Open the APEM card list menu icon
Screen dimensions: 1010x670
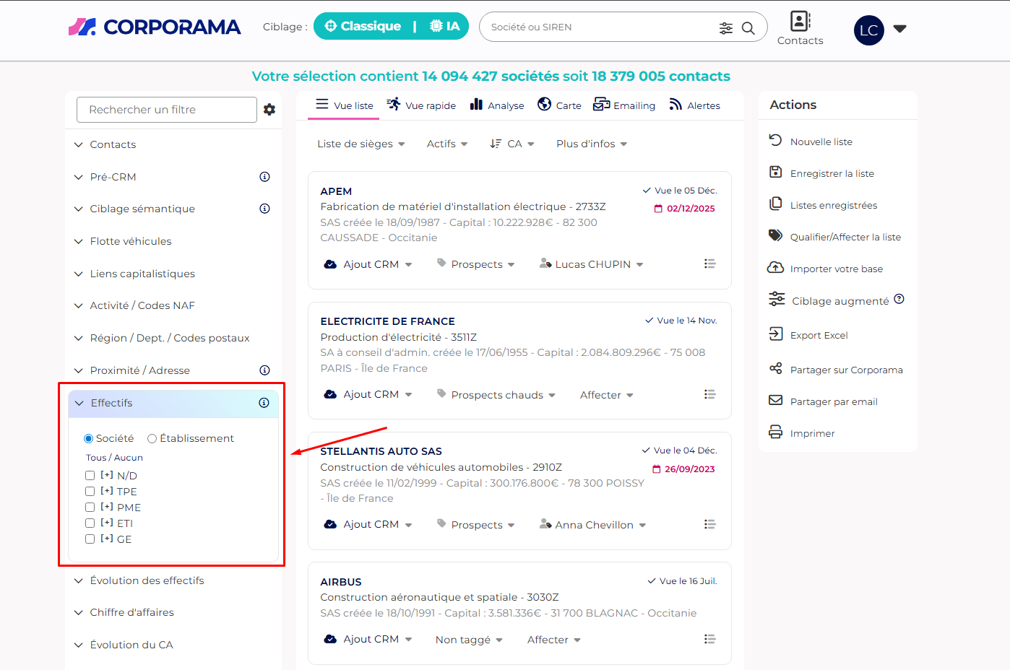coord(709,264)
